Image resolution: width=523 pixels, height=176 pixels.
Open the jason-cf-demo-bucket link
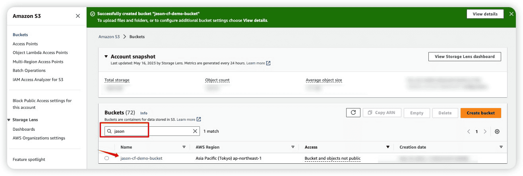point(141,158)
